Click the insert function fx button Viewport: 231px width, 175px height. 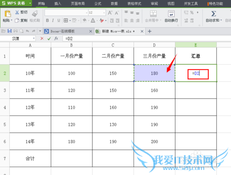pos(56,38)
